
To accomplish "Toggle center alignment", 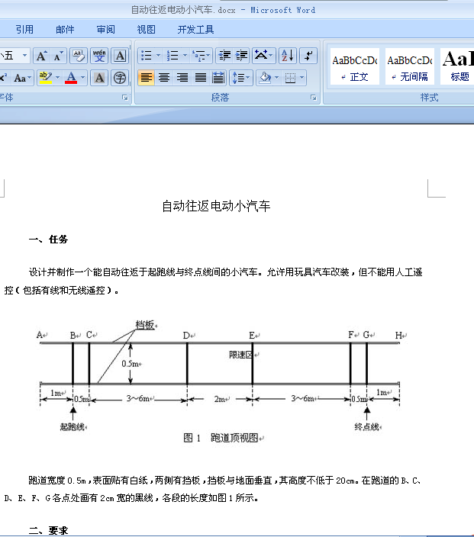I will pos(164,78).
